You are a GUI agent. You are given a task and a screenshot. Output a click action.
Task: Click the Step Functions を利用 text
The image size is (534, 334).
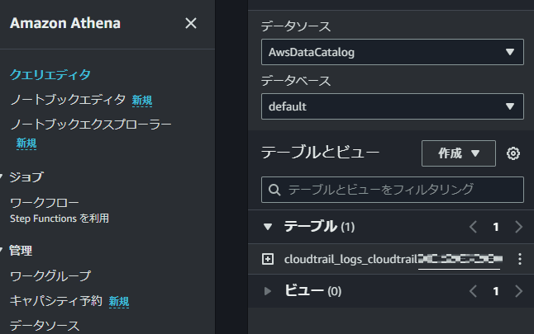60,219
